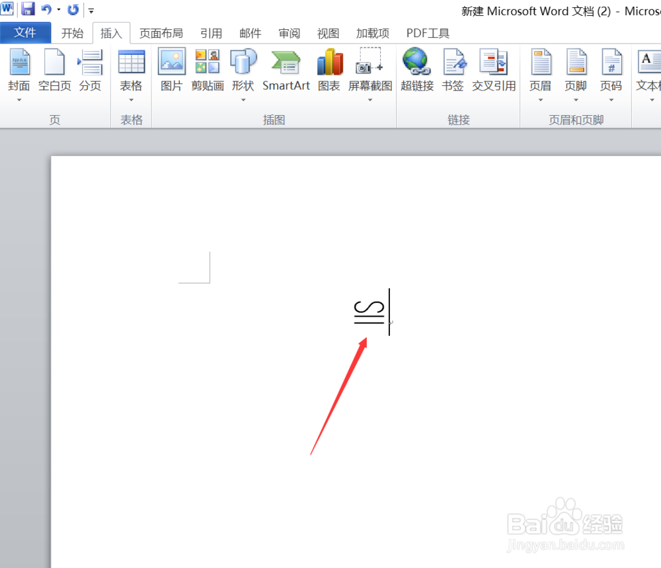Open Customize Quick Access Toolbar dropdown

pos(91,11)
